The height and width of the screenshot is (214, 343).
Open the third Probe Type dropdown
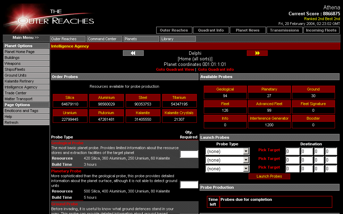[228, 169]
